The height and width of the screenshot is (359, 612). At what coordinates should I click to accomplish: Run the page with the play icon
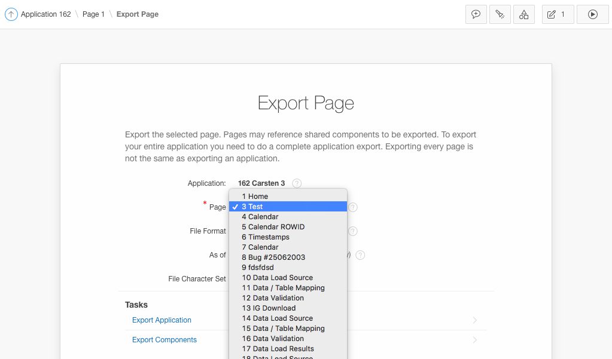pyautogui.click(x=592, y=14)
